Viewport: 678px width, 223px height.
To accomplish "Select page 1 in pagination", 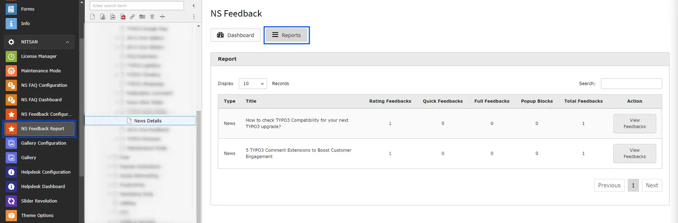I will pos(633,185).
